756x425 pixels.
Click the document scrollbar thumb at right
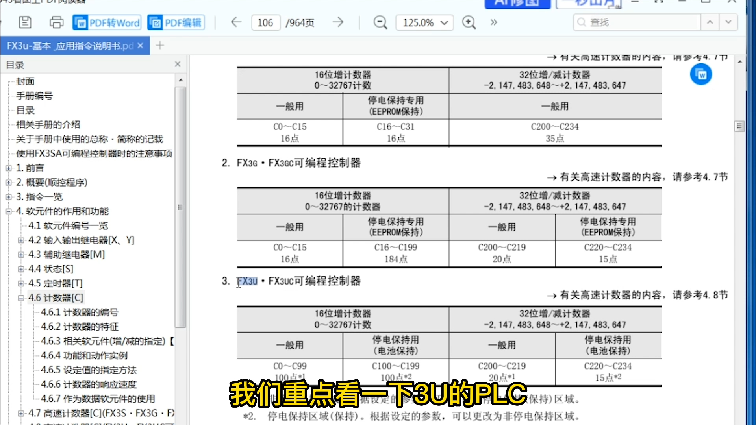pos(739,126)
